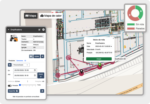Viewport: 150px width, 104px height.
Task: Toggle the Paradas switch
Action: tap(10, 86)
